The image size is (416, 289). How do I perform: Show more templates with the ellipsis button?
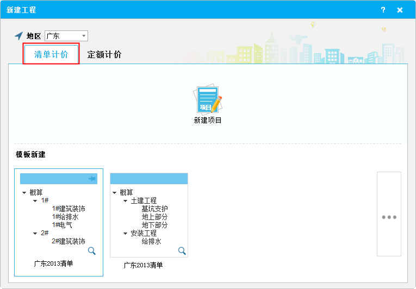click(x=389, y=217)
